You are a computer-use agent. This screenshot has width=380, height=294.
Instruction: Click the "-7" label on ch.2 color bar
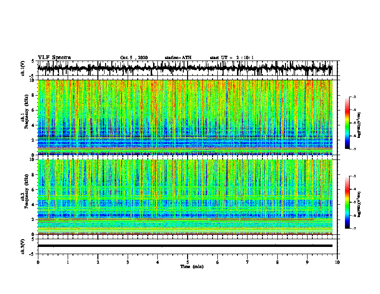354,229
